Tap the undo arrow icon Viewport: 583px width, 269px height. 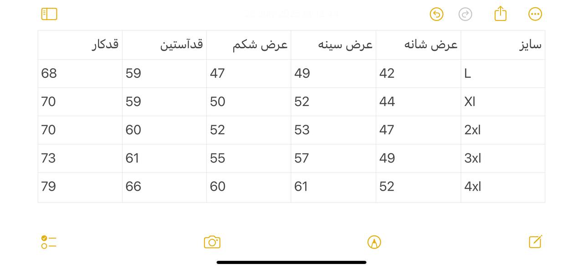coord(436,14)
